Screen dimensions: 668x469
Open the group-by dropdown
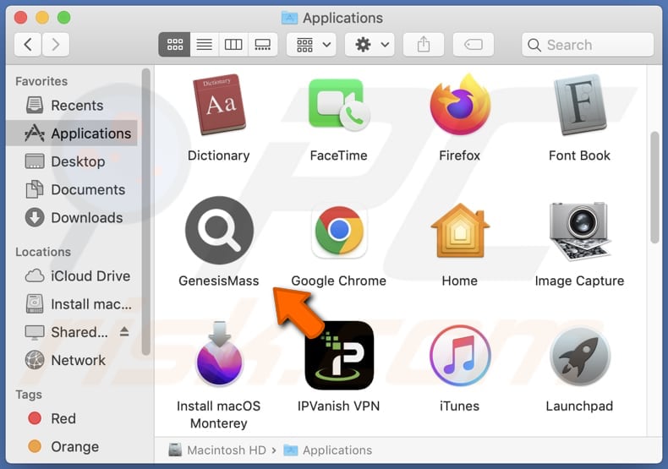click(311, 44)
